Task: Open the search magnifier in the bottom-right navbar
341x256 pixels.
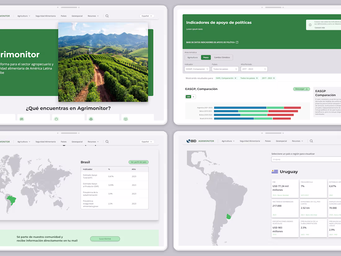Action: [x=311, y=141]
